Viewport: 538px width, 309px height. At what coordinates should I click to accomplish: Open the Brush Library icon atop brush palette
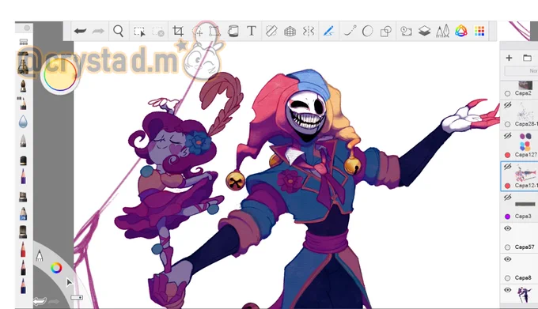(x=23, y=42)
